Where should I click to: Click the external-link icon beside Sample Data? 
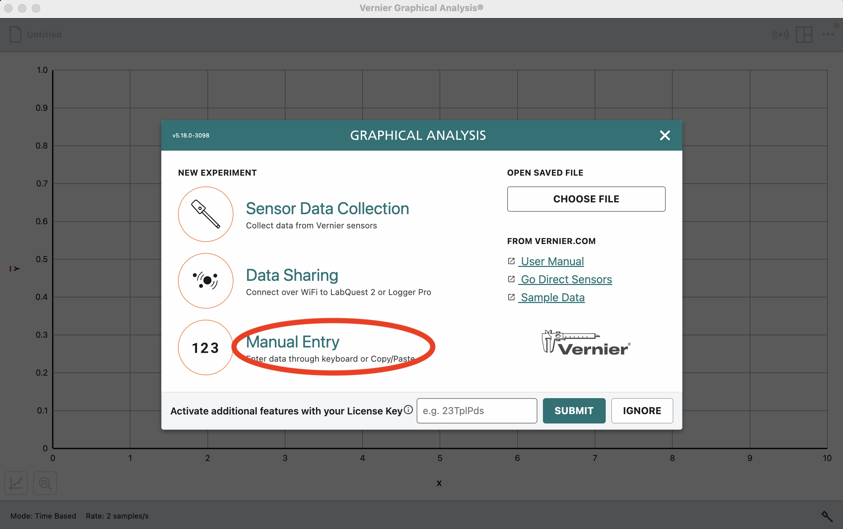[511, 297]
